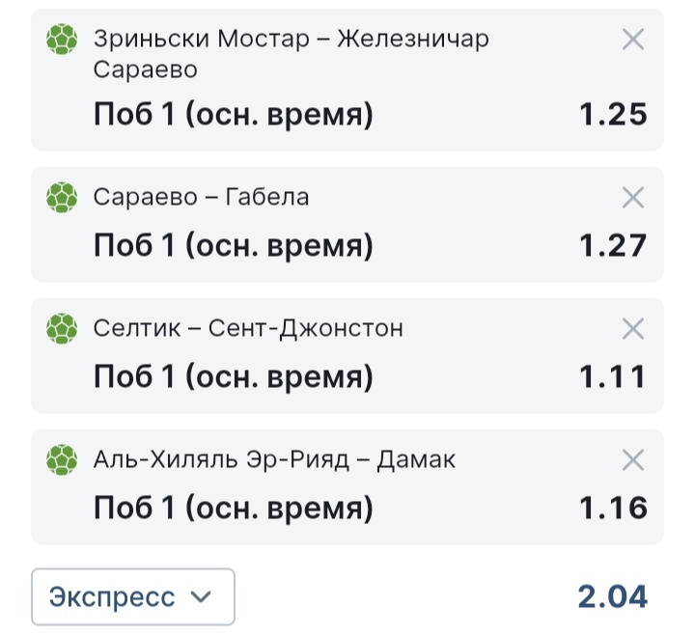Open the Сараево – Габела match
Image resolution: width=695 pixels, height=635 pixels.
[x=201, y=198]
